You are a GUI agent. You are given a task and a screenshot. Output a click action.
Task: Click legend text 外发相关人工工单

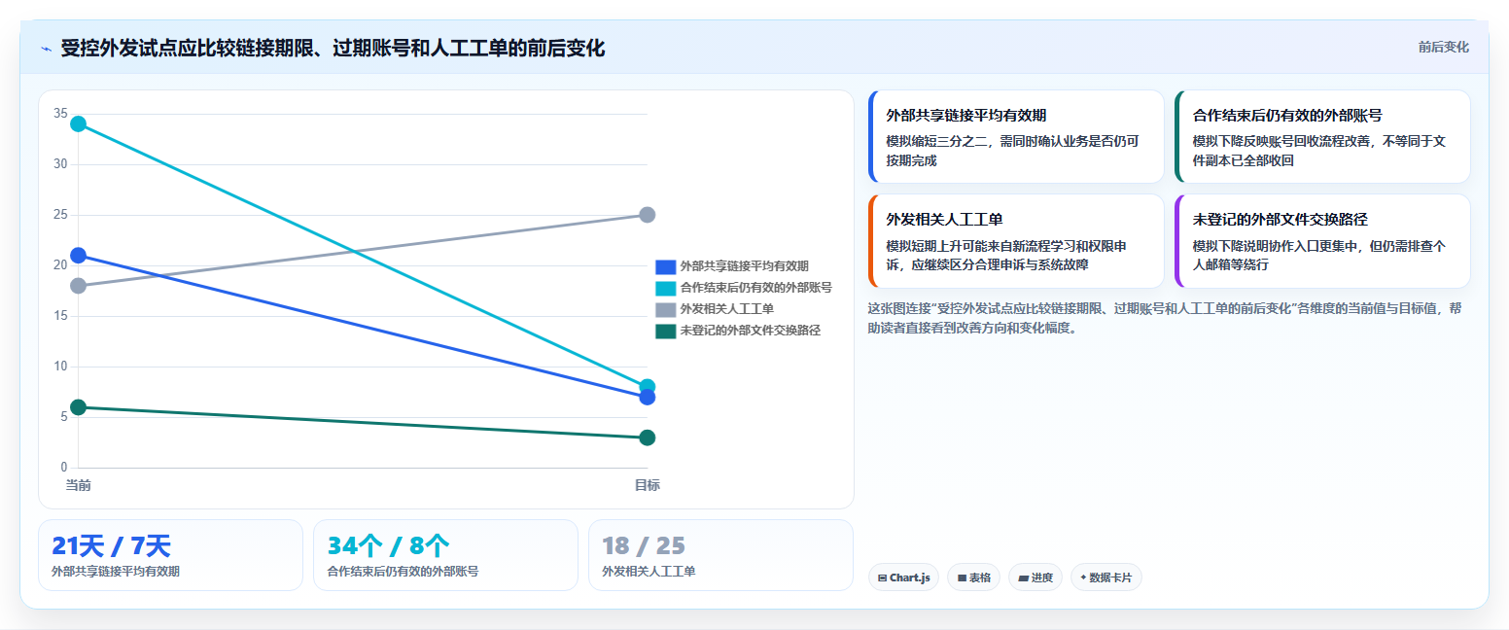click(x=726, y=309)
